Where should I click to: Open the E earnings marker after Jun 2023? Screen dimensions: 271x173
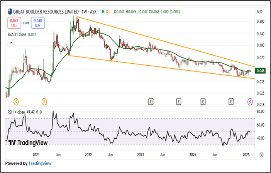click(x=179, y=102)
